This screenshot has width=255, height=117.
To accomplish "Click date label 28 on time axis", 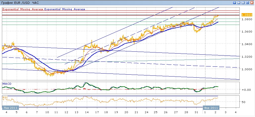I will coord(186,112).
